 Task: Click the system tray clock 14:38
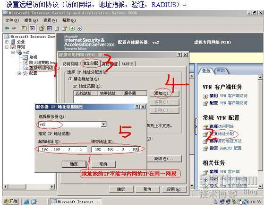point(255,202)
